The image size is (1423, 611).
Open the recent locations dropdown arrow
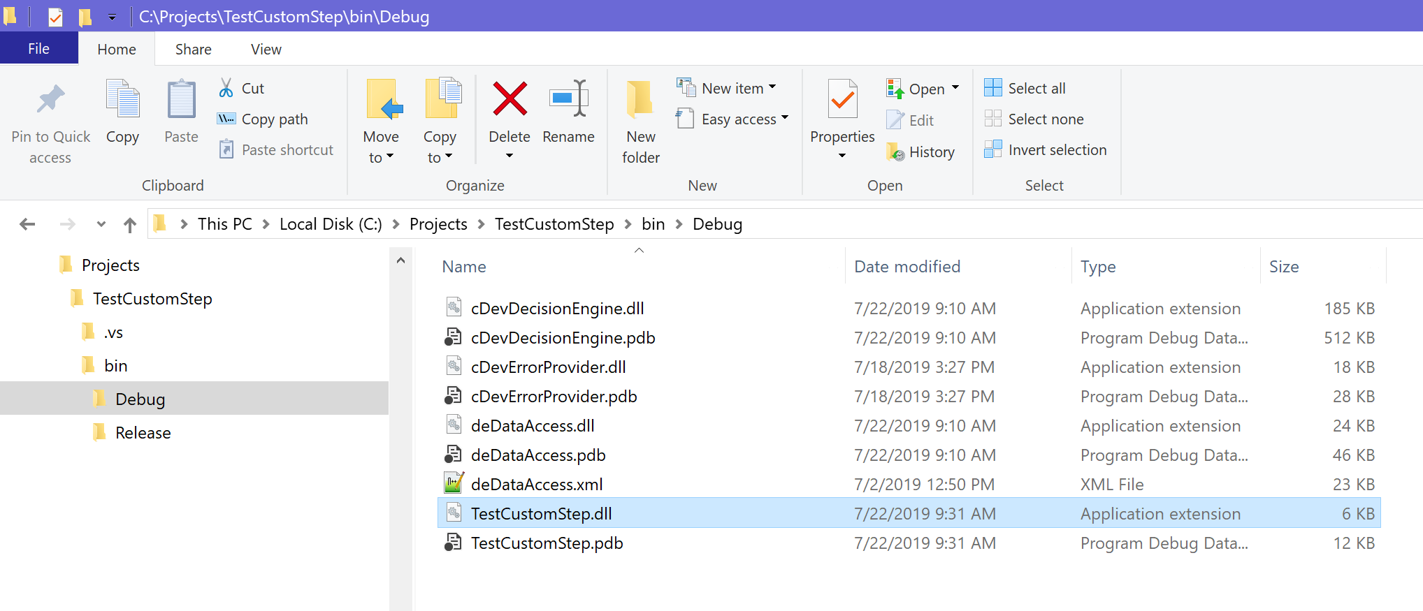click(101, 224)
